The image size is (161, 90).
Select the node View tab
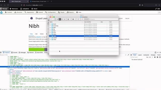pyautogui.click(x=31, y=34)
